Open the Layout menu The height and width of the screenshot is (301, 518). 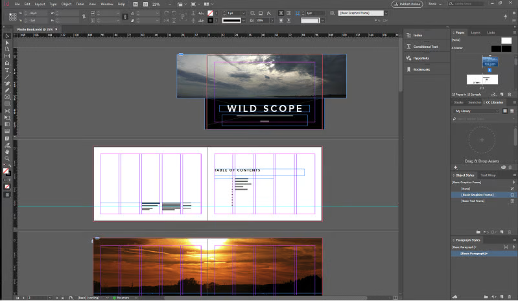(x=40, y=4)
